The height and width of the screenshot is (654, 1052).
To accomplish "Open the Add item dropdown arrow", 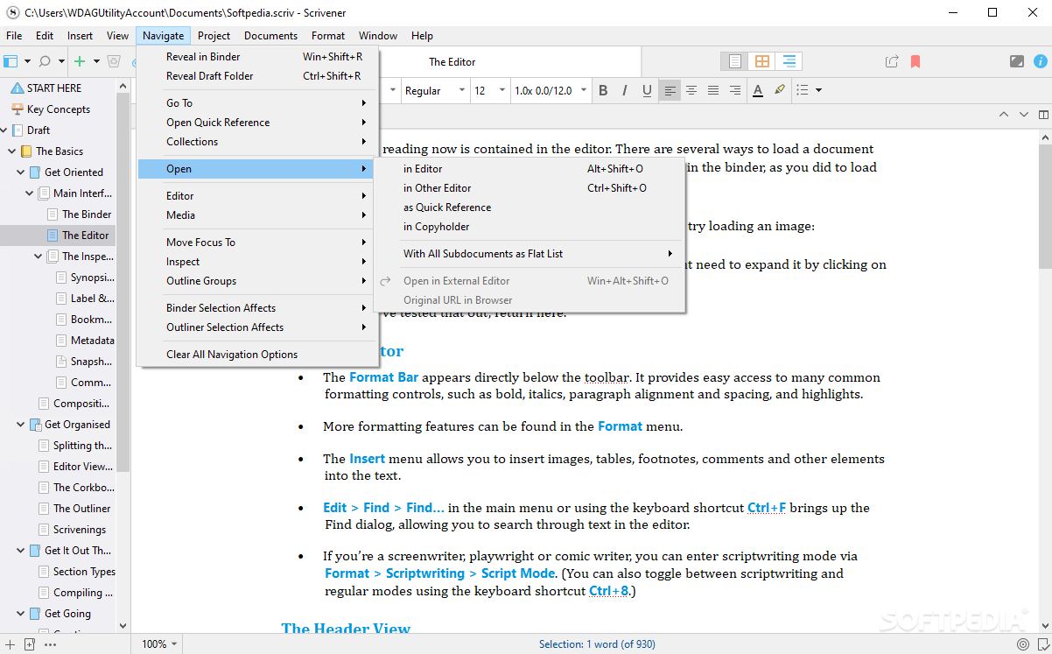I will click(95, 61).
